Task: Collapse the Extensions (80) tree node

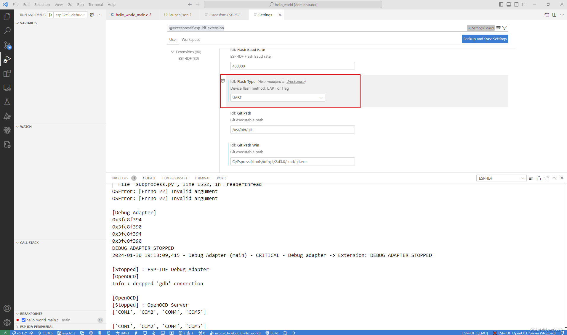Action: (173, 52)
